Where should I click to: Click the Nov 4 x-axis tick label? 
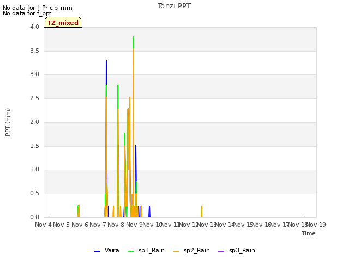(x=43, y=225)
